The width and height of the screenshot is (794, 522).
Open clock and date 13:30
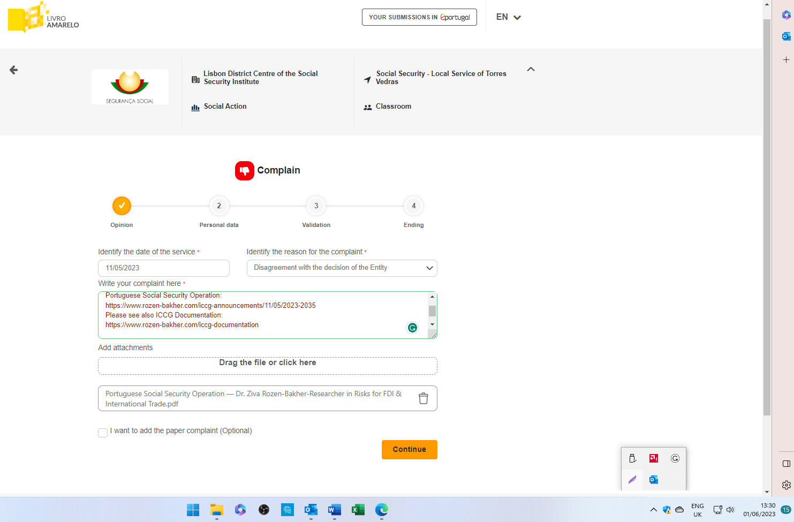[x=759, y=510]
